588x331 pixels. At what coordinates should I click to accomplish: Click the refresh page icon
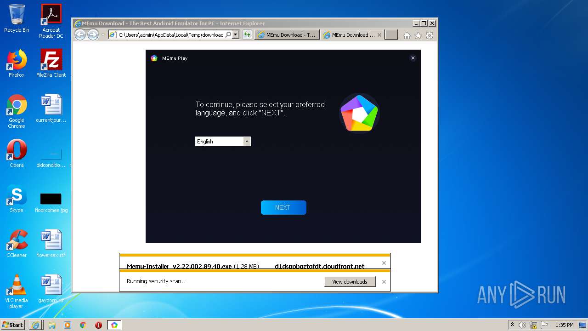247,34
